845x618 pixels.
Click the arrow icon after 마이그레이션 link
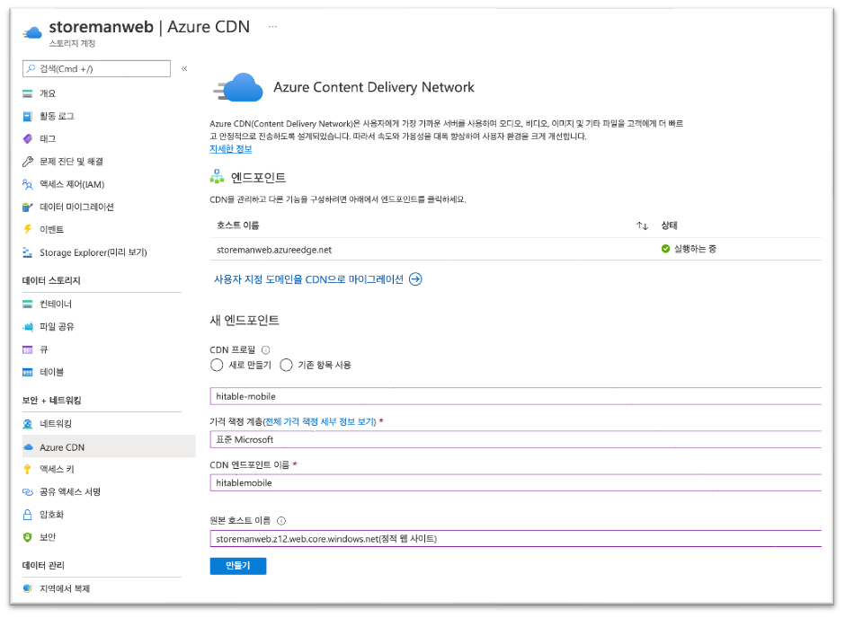(x=415, y=279)
